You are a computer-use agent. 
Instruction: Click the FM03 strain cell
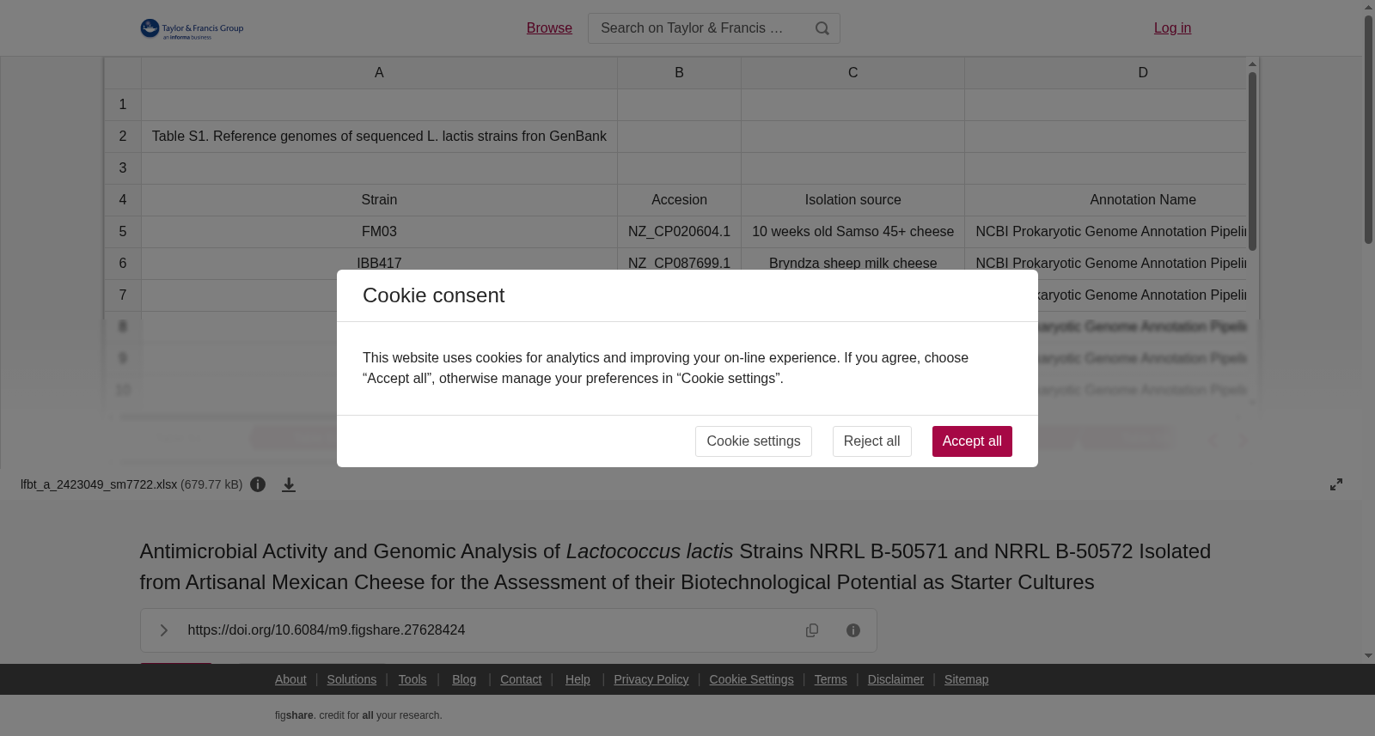[379, 232]
